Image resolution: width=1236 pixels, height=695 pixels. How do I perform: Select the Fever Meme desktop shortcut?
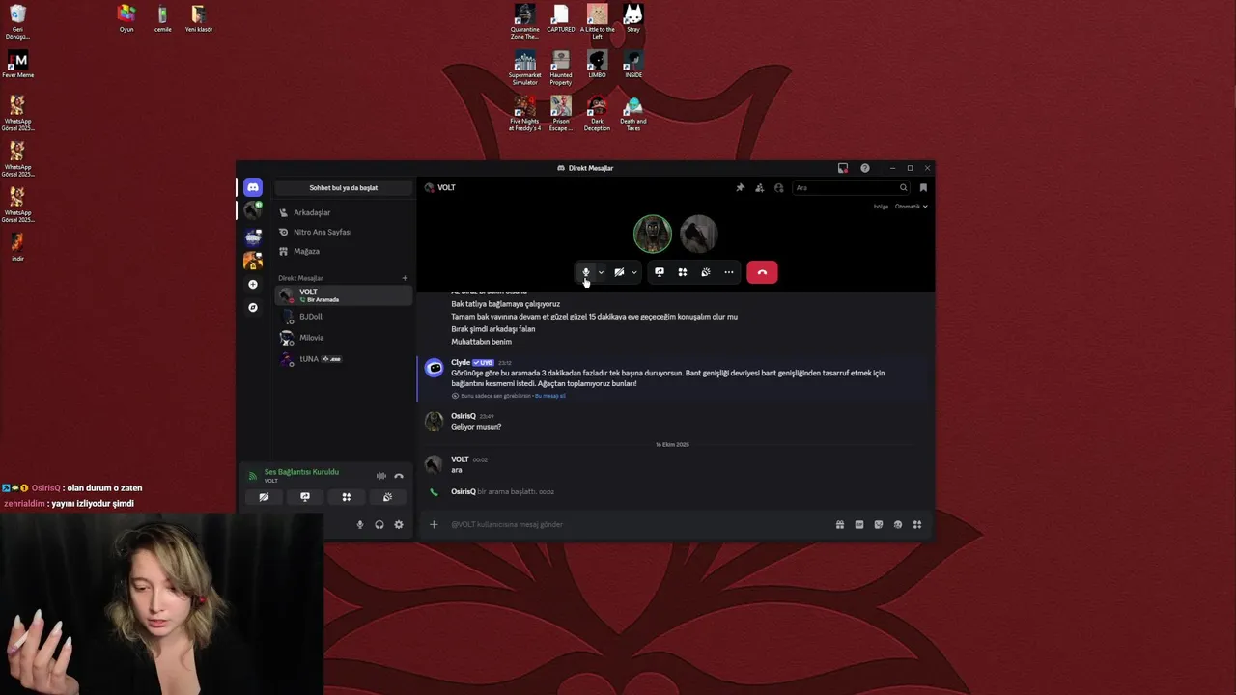[17, 66]
